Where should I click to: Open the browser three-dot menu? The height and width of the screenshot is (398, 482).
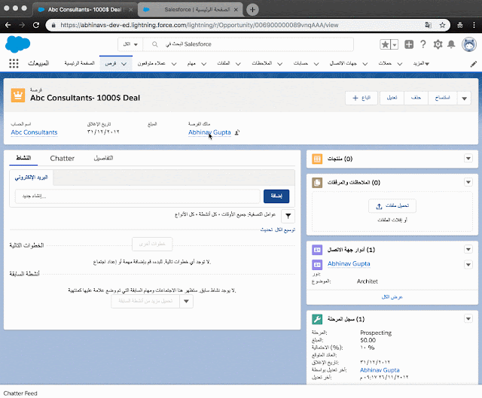[474, 25]
